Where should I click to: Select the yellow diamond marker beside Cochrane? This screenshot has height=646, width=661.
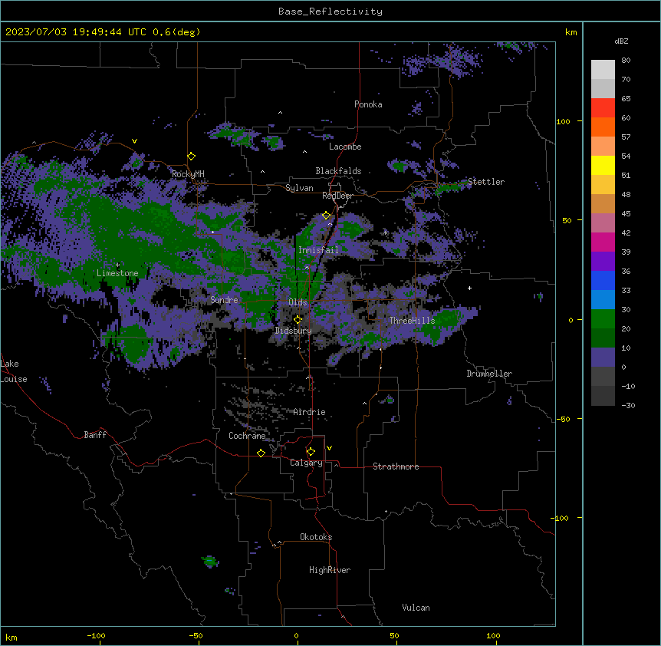pyautogui.click(x=261, y=453)
